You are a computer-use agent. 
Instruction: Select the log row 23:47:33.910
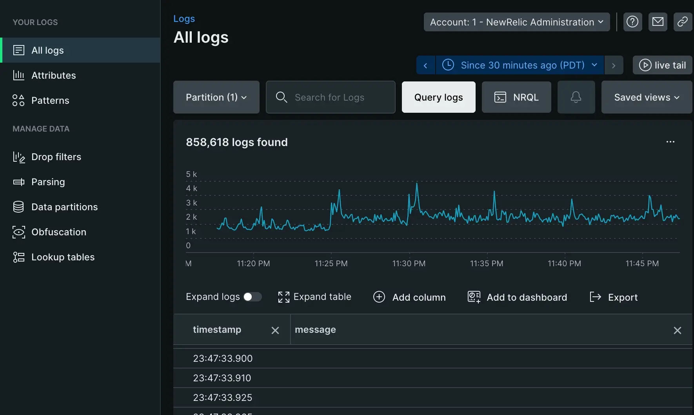pyautogui.click(x=433, y=378)
